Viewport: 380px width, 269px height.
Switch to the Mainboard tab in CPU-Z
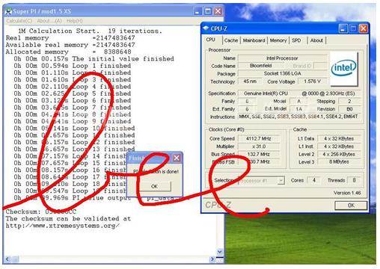254,40
